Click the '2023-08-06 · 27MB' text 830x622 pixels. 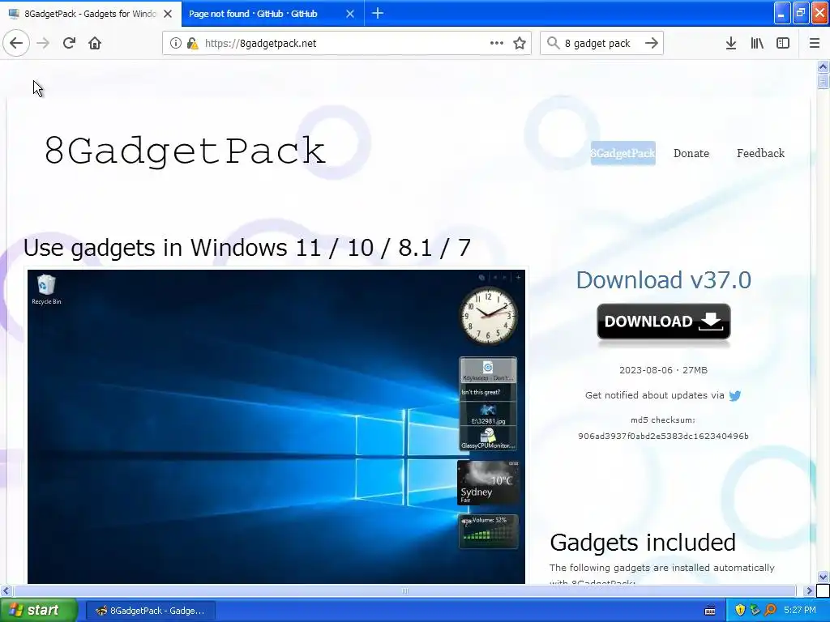663,370
